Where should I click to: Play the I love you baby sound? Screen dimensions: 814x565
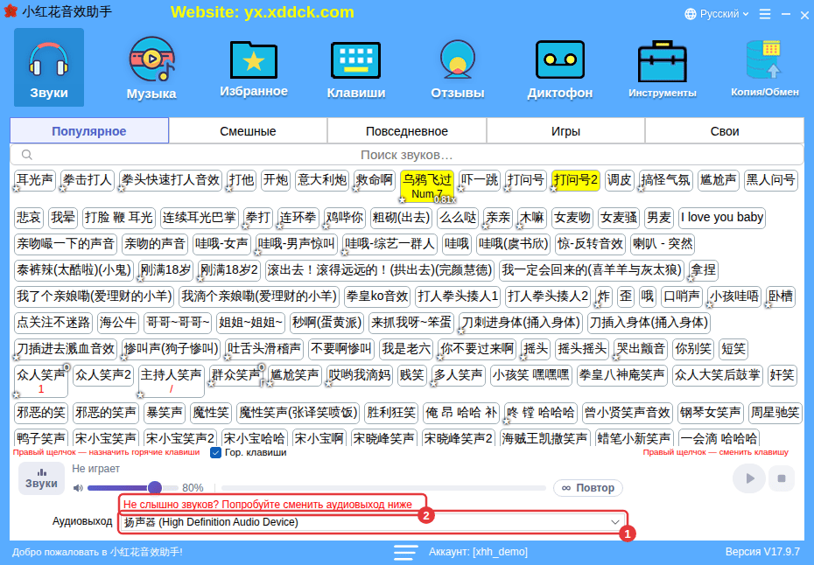[722, 218]
